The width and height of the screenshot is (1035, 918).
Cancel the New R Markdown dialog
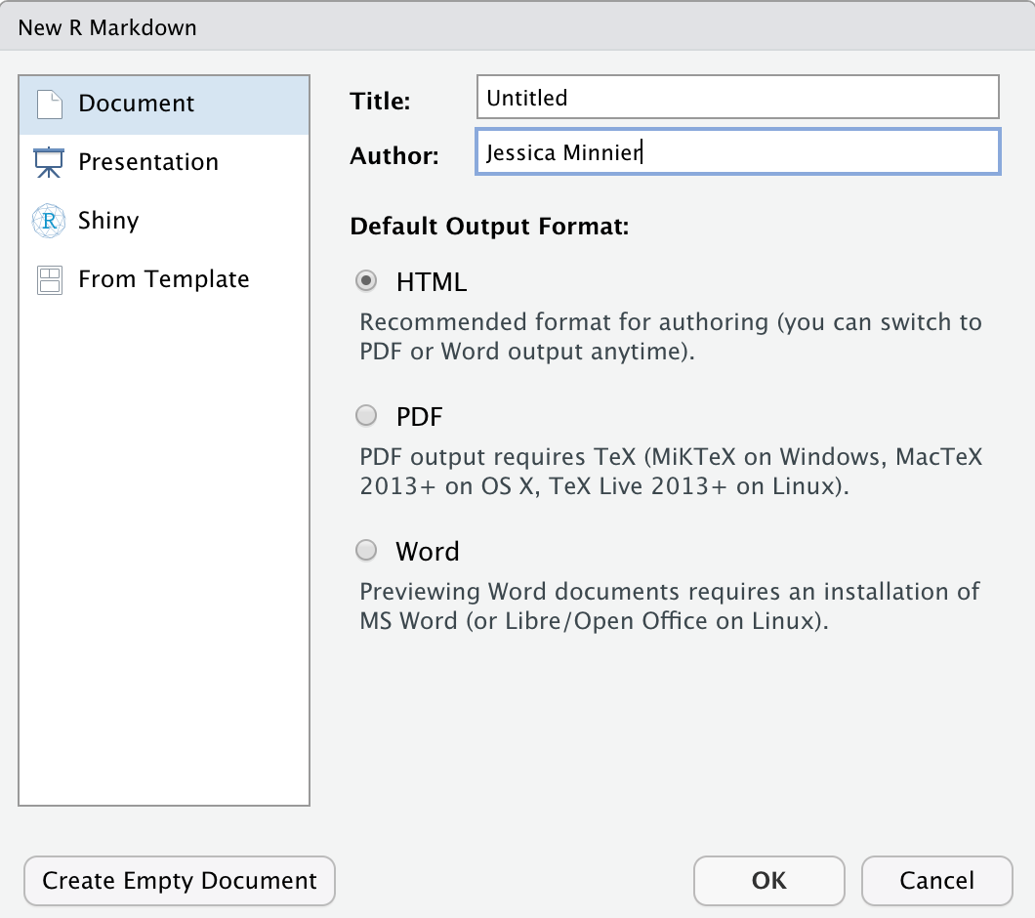click(x=936, y=881)
